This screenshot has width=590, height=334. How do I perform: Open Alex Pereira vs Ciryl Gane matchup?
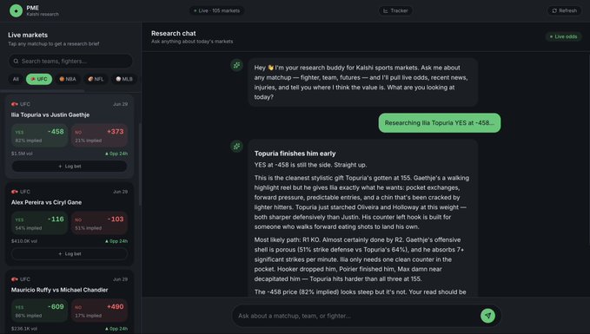(x=46, y=202)
